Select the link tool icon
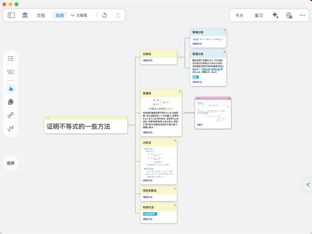This screenshot has width=312, height=234. pos(11,115)
